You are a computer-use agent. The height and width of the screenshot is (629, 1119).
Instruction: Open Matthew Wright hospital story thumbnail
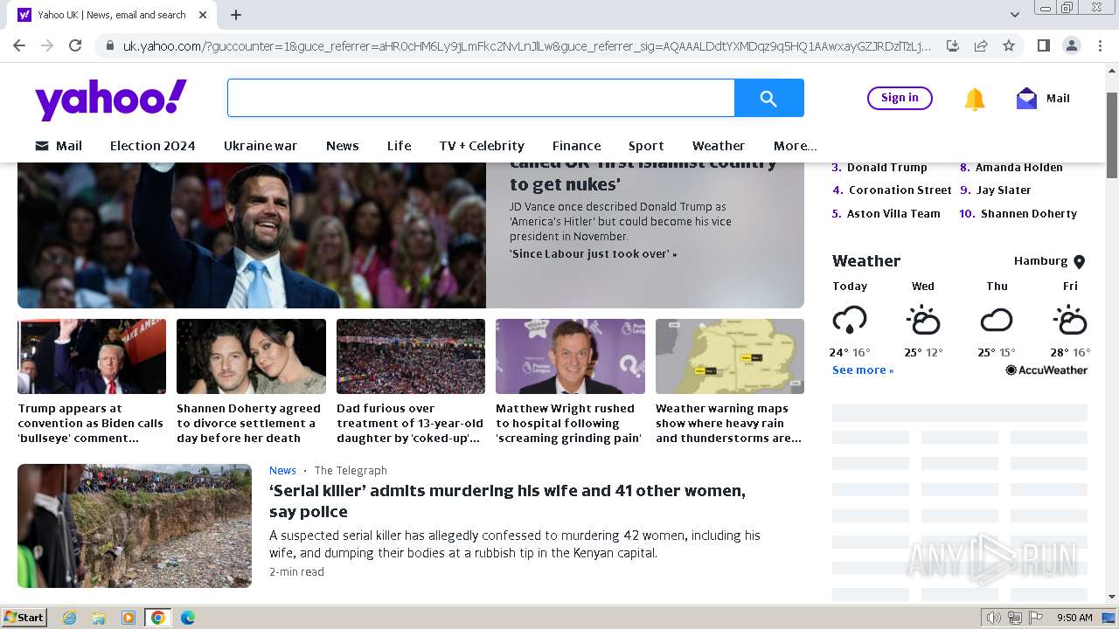[x=570, y=356]
